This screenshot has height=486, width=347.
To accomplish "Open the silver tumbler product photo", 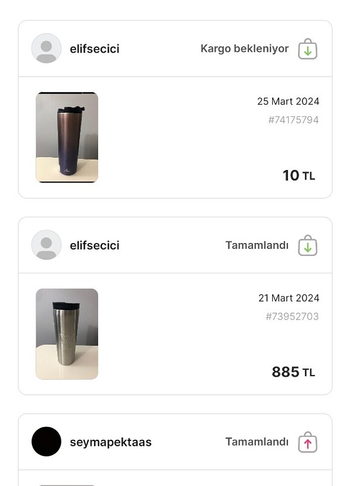I will 67,334.
